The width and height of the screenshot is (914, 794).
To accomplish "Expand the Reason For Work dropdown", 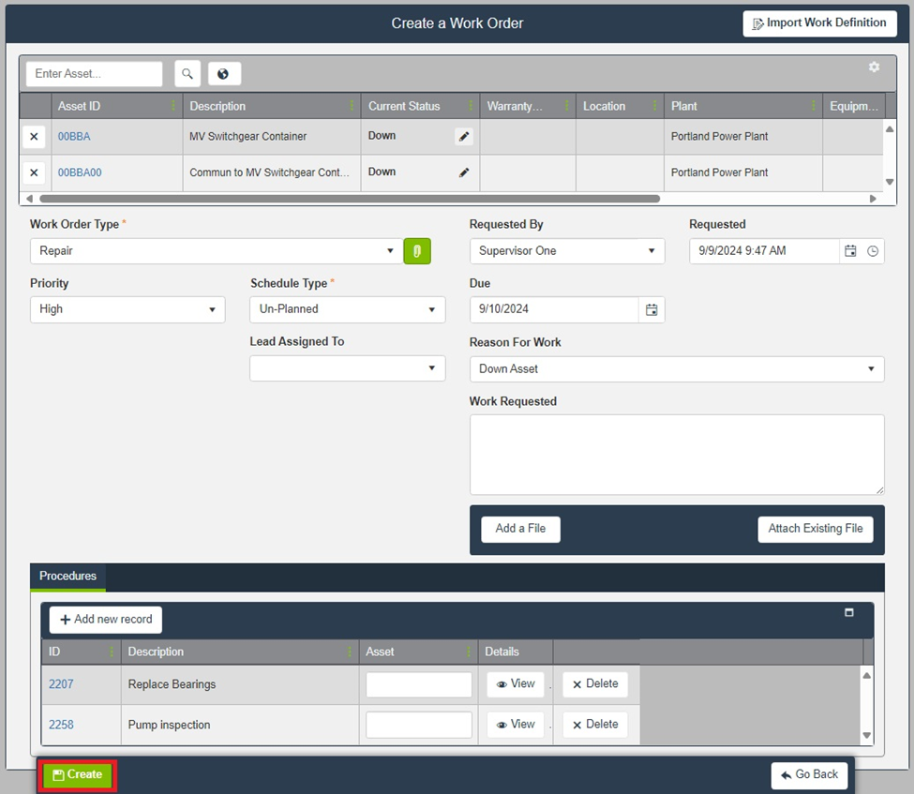I will pyautogui.click(x=676, y=369).
